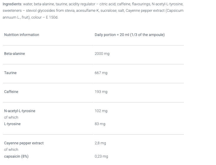Click the "667 mg" taurine value
216x165 pixels.
[x=101, y=73]
